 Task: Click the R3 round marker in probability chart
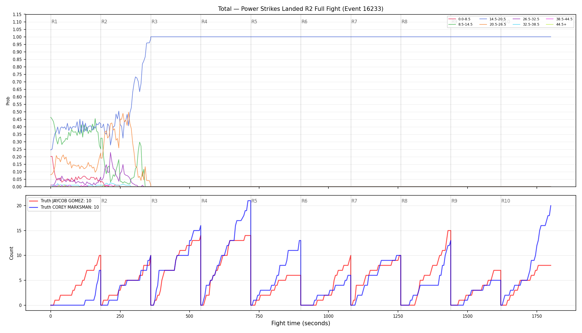point(154,22)
